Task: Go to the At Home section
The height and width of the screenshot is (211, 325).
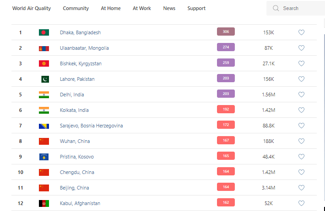Action: tap(111, 8)
